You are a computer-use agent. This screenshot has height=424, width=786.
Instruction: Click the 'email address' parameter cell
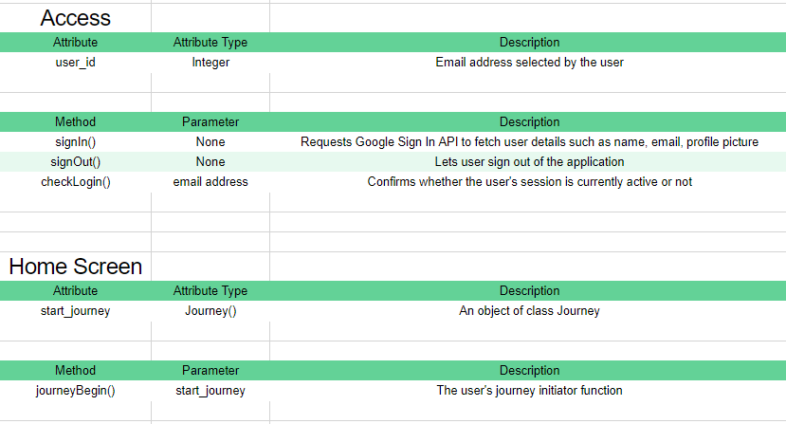pos(210,182)
